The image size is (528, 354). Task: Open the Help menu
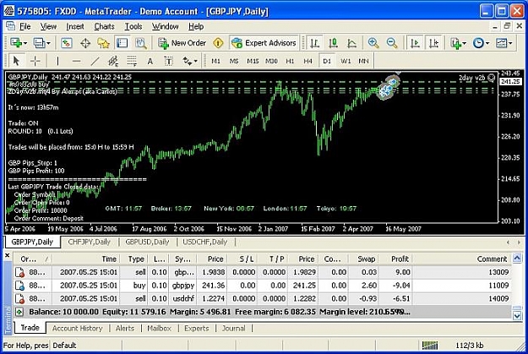196,26
